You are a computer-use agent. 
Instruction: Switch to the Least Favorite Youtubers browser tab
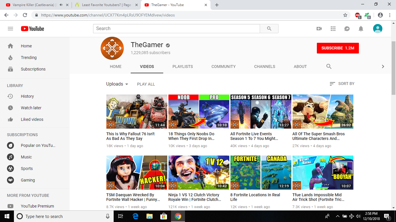[x=106, y=5]
